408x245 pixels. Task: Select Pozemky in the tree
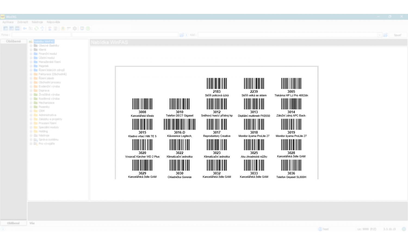click(x=44, y=107)
